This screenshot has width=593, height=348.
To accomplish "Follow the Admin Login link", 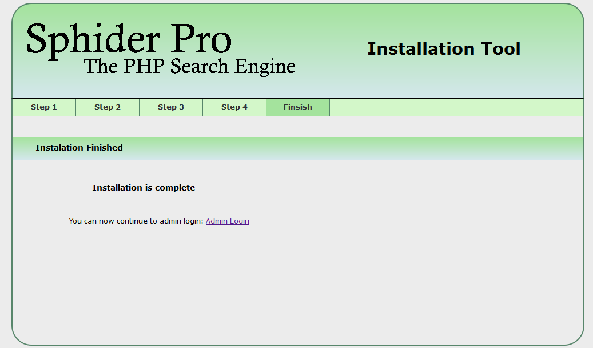I will point(227,221).
